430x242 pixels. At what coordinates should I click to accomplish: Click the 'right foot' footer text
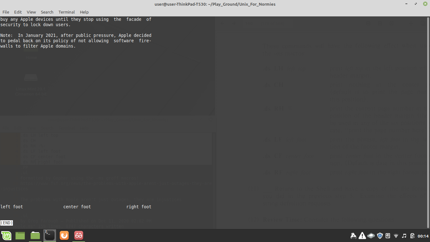point(139,207)
